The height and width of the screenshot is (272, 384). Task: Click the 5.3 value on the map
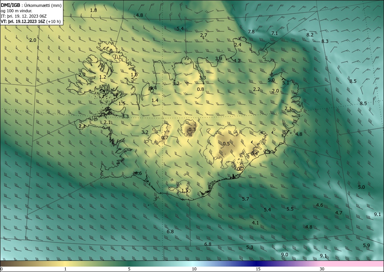point(250,247)
